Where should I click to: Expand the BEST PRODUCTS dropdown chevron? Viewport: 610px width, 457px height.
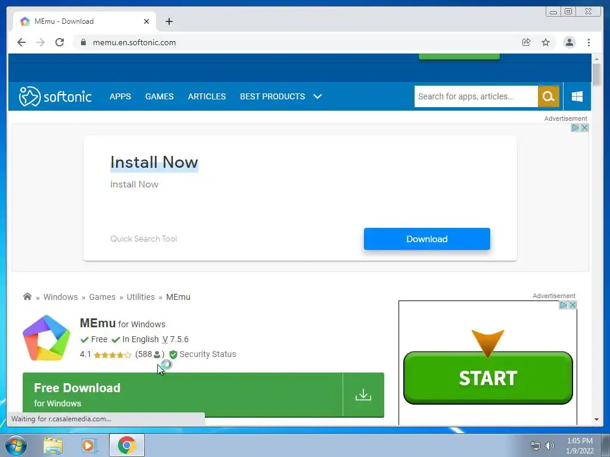(318, 96)
